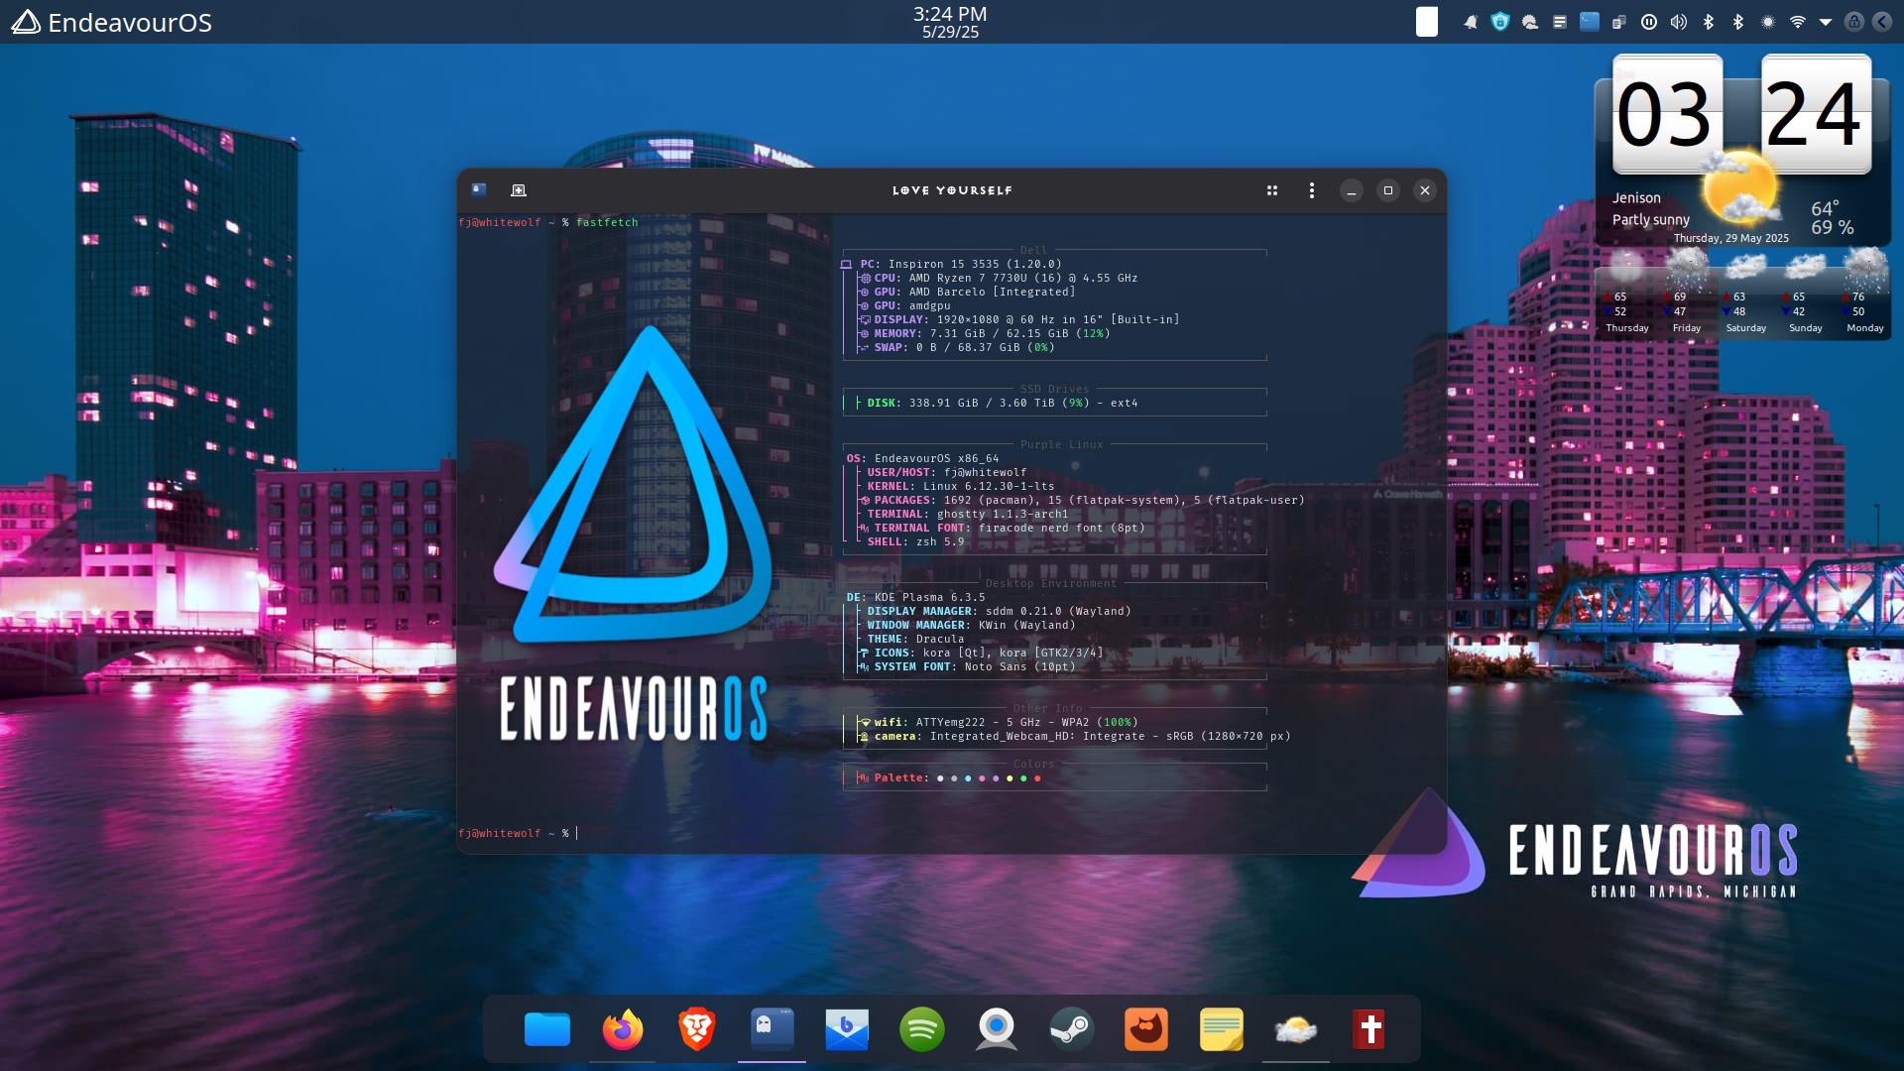Viewport: 1904px width, 1071px height.
Task: Click the Partly sunny condition text
Action: point(1650,219)
